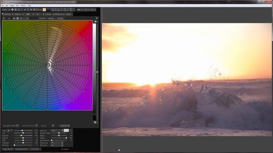Click the Temp white balance eyedropper
The image size is (273, 153).
pos(9,130)
